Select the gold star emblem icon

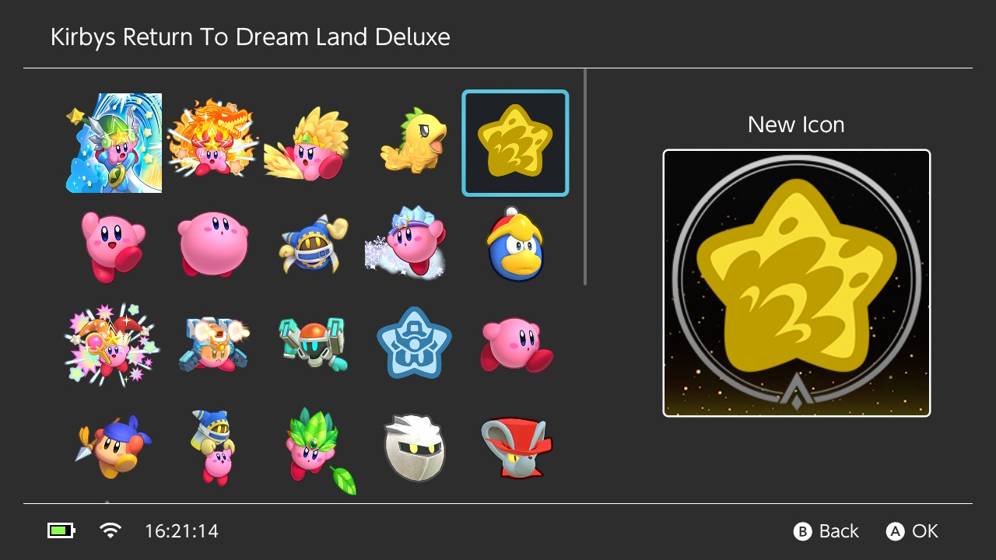[x=515, y=143]
